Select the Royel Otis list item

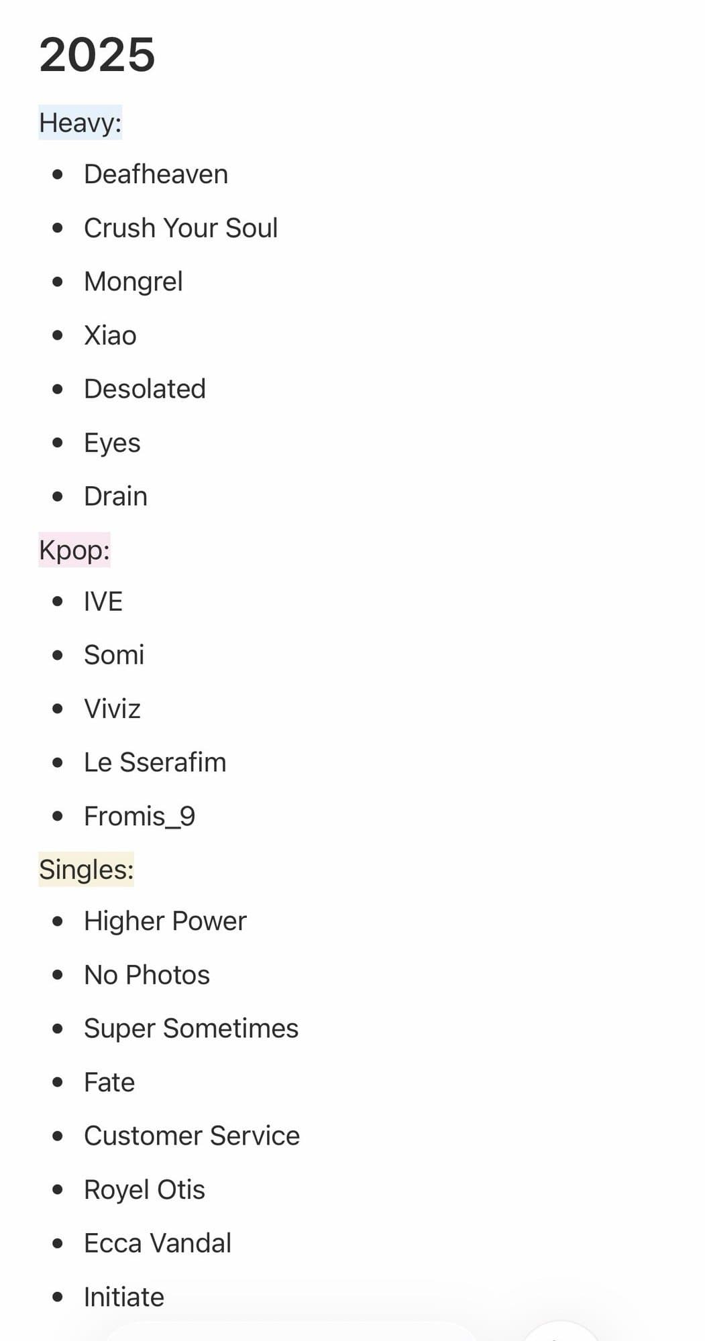[x=144, y=1189]
